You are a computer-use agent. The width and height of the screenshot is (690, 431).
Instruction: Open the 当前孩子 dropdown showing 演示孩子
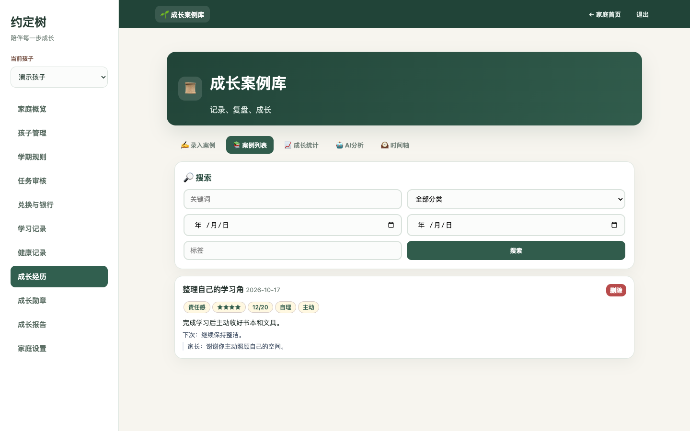[59, 77]
